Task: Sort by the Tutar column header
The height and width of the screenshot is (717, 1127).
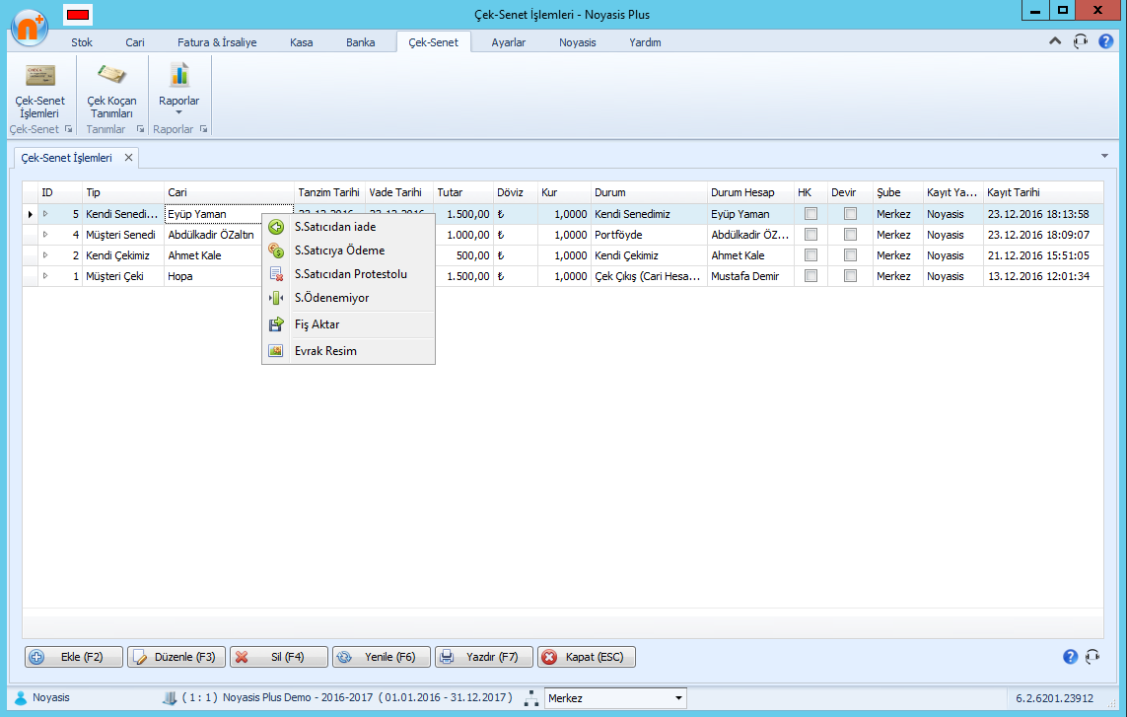Action: 462,192
